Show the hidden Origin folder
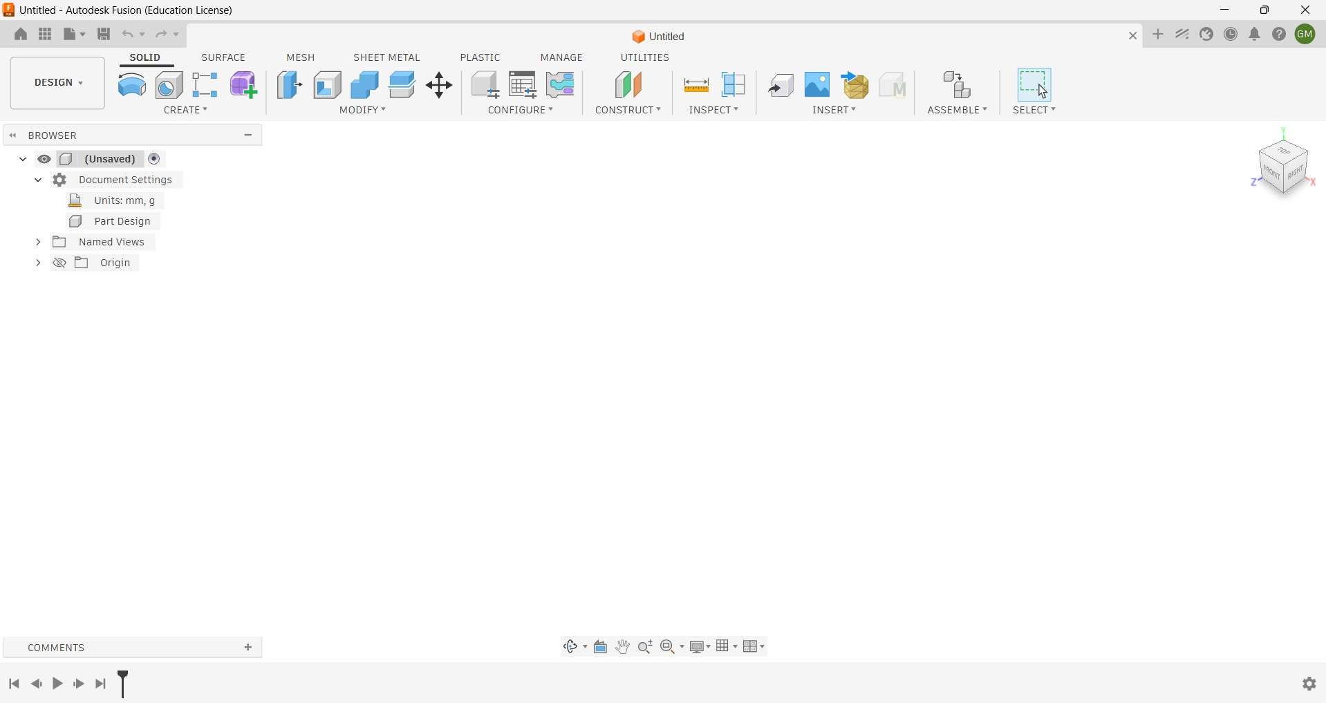 (x=59, y=263)
